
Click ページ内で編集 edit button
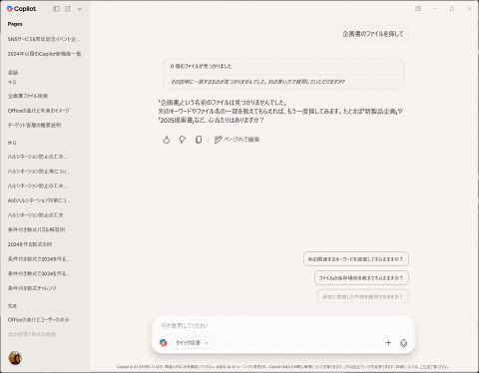point(237,140)
